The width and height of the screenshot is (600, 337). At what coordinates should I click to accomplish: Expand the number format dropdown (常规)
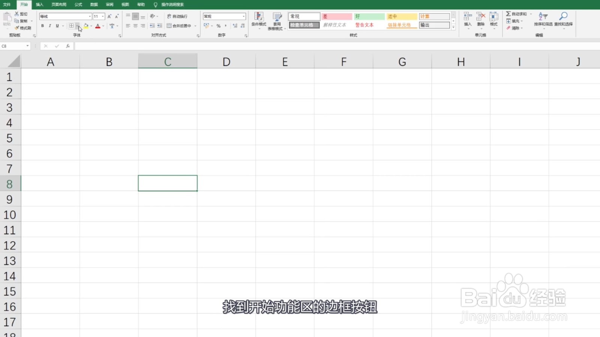coord(244,16)
